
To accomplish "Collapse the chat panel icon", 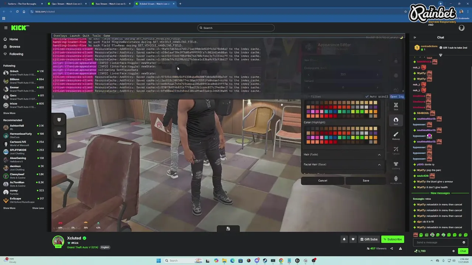I will point(414,38).
